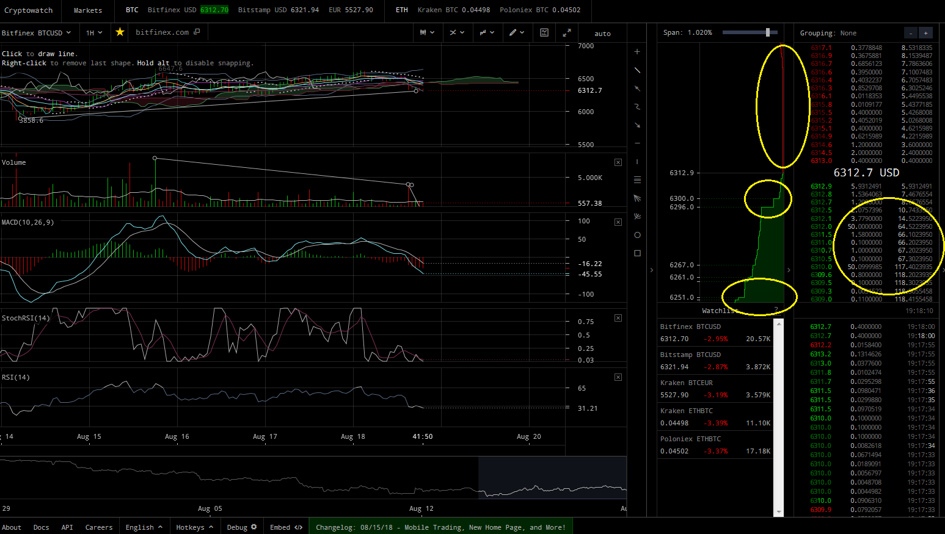The height and width of the screenshot is (534, 945).
Task: Select the Fibonacci retracement lines tool
Action: click(x=637, y=180)
